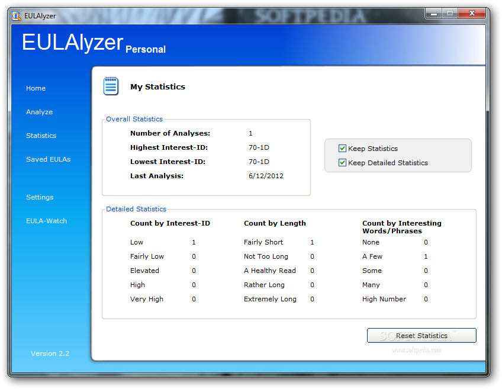Click the Extremely Long label
The height and width of the screenshot is (389, 502).
point(270,299)
